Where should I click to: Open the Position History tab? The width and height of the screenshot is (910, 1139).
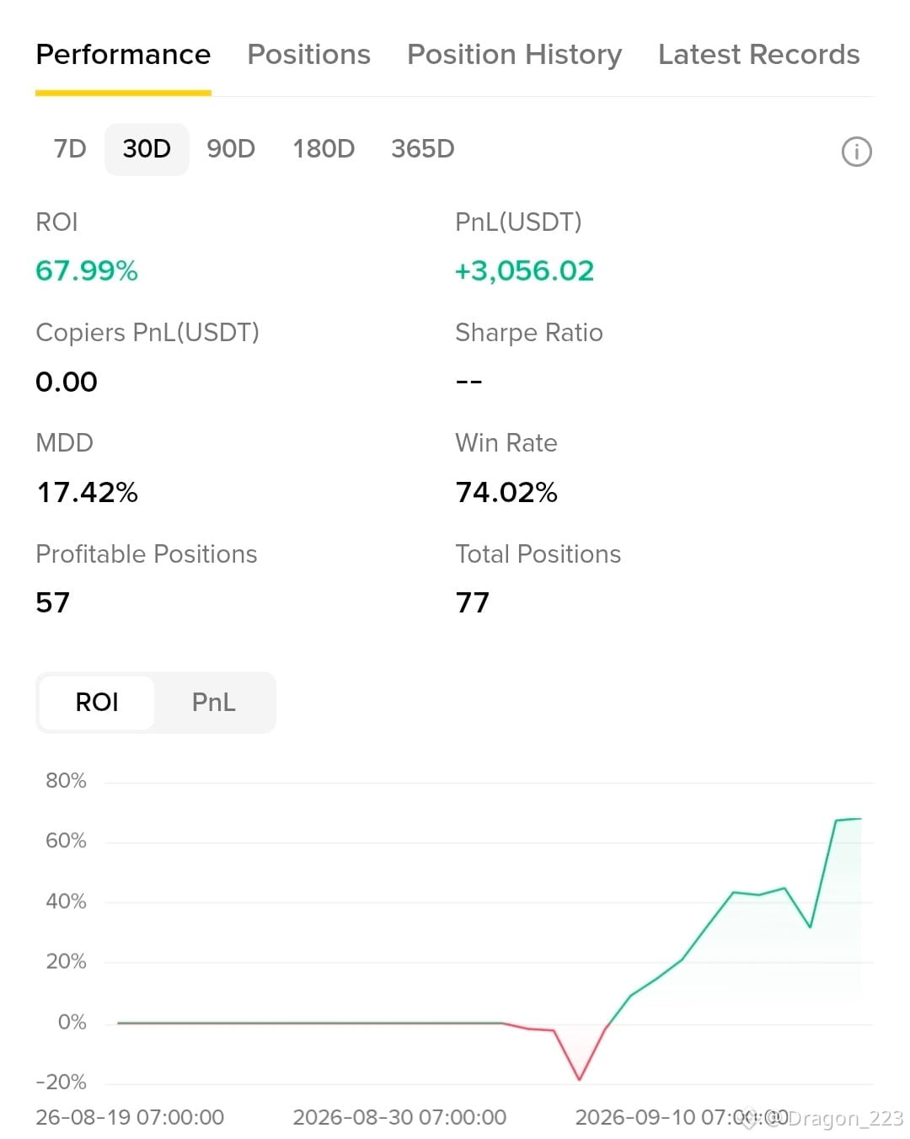514,55
